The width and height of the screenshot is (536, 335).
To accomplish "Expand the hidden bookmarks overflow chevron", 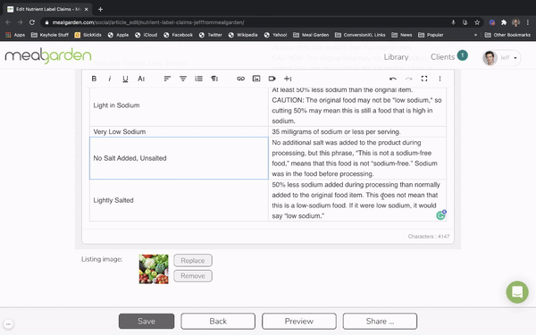I will (475, 35).
